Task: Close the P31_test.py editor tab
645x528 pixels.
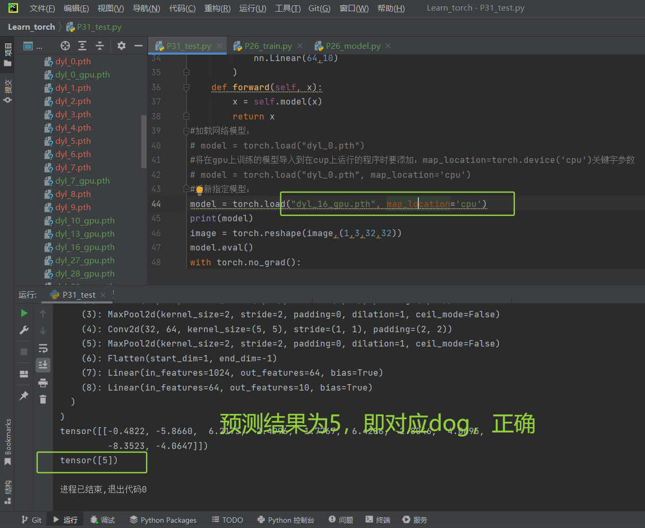Action: click(219, 46)
